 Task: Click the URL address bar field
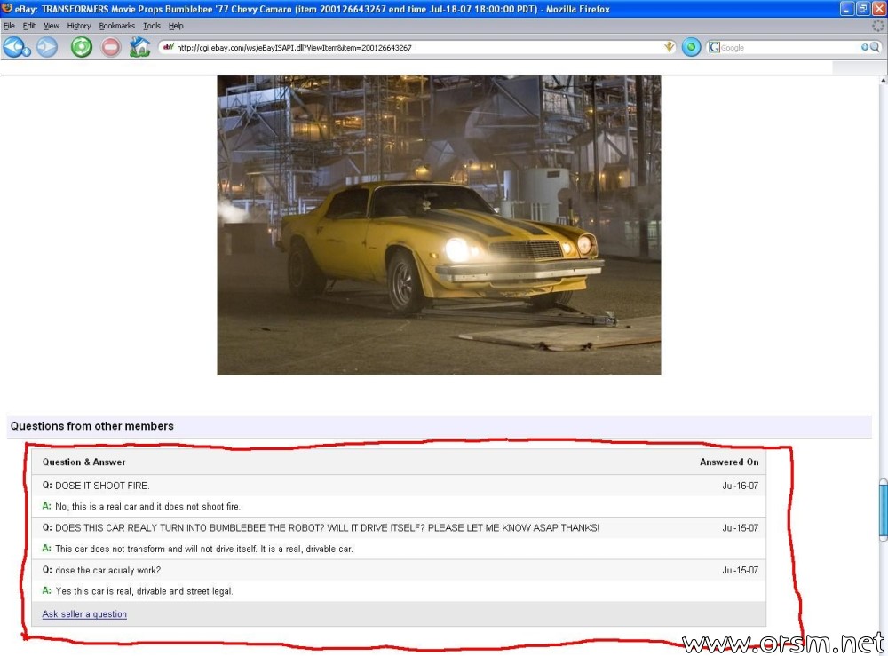[x=418, y=48]
